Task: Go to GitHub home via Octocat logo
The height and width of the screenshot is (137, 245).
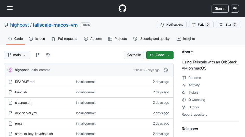Action: 122,8
